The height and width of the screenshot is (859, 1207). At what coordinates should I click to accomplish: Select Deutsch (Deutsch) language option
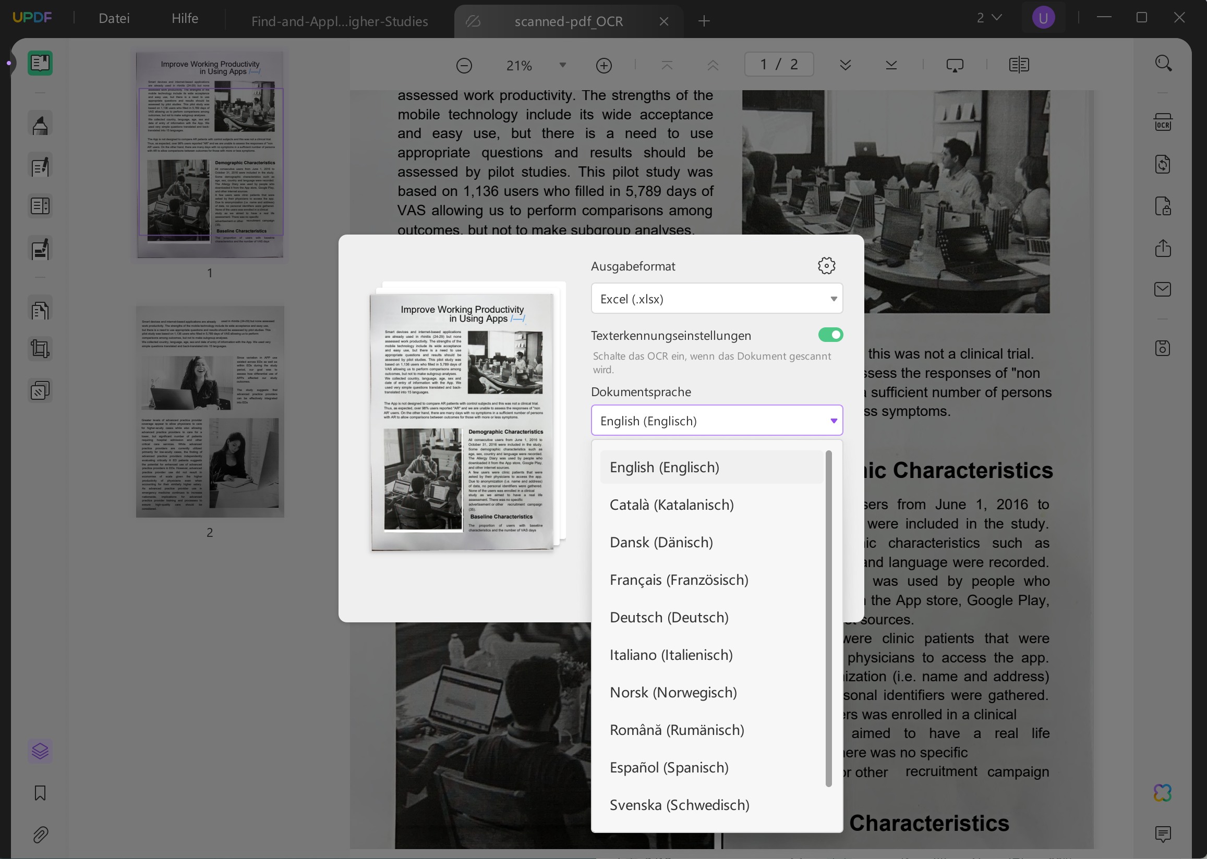click(x=710, y=617)
